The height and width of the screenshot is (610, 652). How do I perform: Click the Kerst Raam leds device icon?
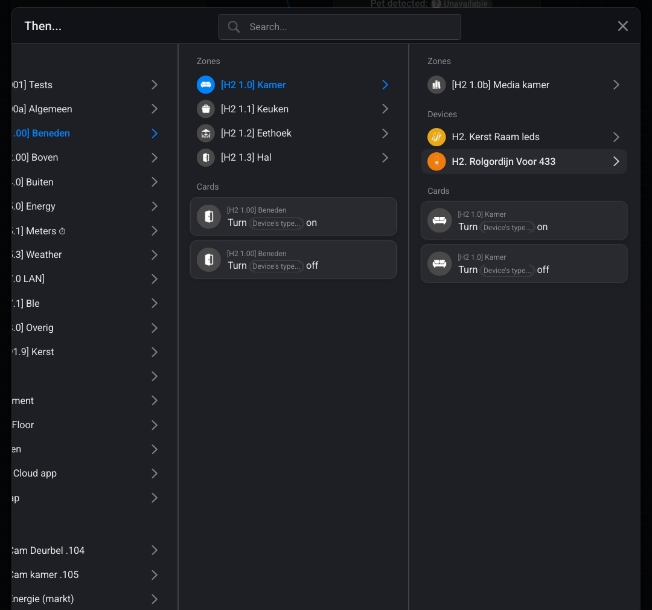[436, 137]
